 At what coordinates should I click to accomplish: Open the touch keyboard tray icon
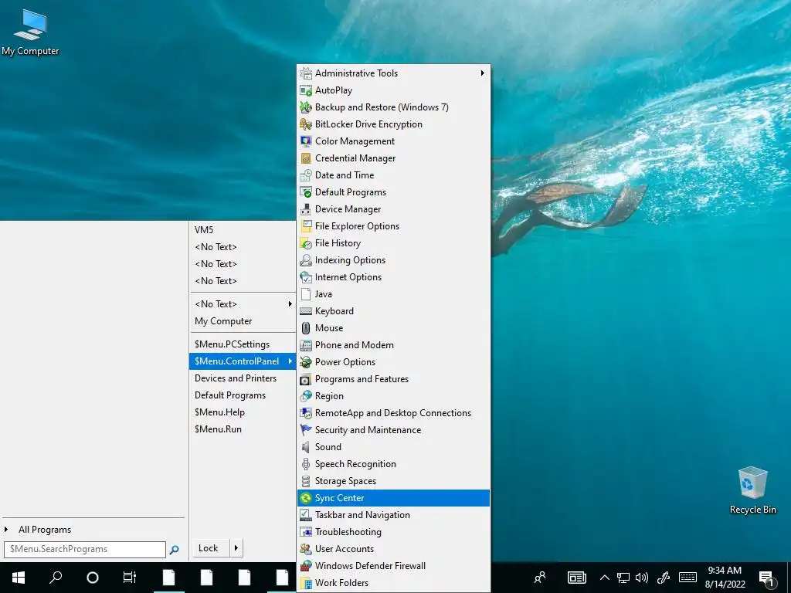pyautogui.click(x=687, y=578)
